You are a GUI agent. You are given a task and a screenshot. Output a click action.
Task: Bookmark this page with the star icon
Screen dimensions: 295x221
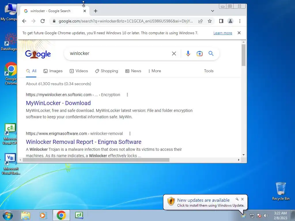210,21
